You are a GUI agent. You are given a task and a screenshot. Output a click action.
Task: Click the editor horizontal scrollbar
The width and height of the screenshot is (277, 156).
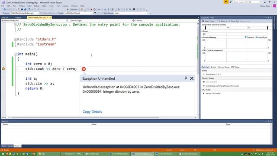coord(86,117)
